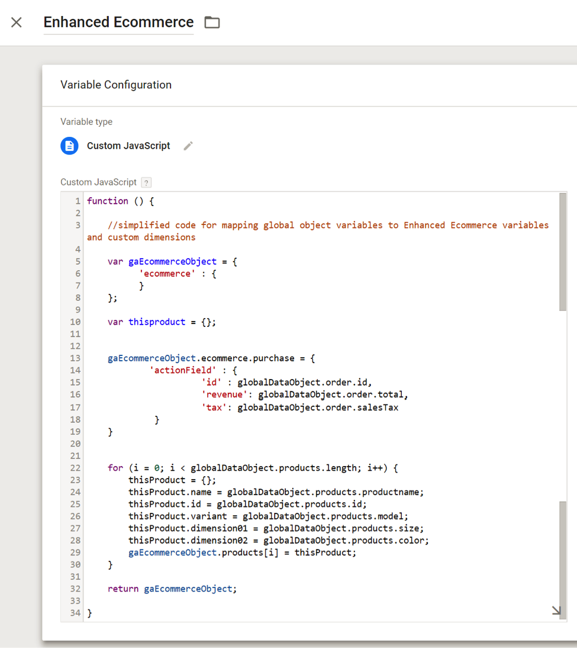Click 'and custom dimensions' comment continuation
The height and width of the screenshot is (648, 577).
point(141,237)
